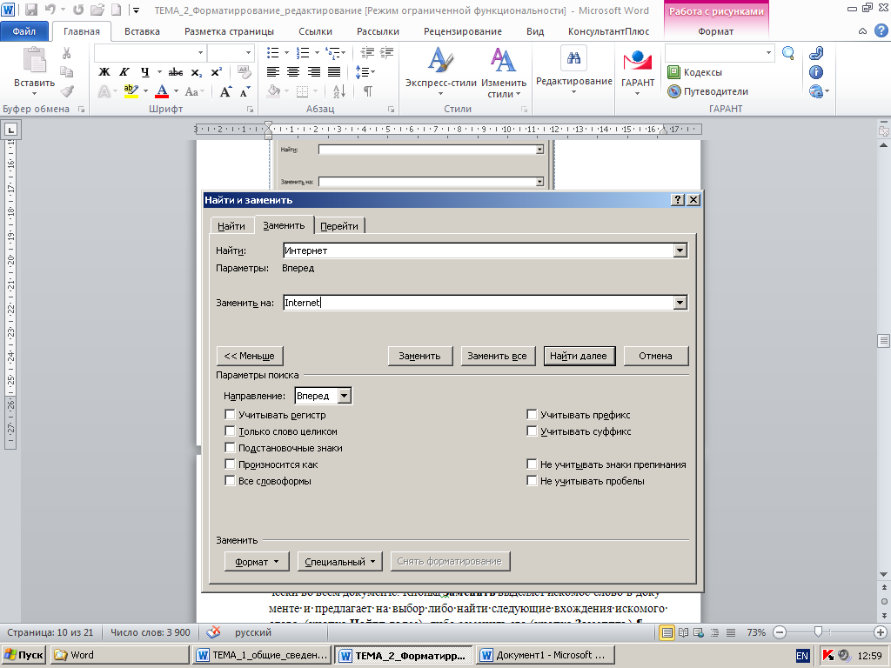Enable Только слово целиком checkbox
This screenshot has width=891, height=668.
click(x=230, y=431)
